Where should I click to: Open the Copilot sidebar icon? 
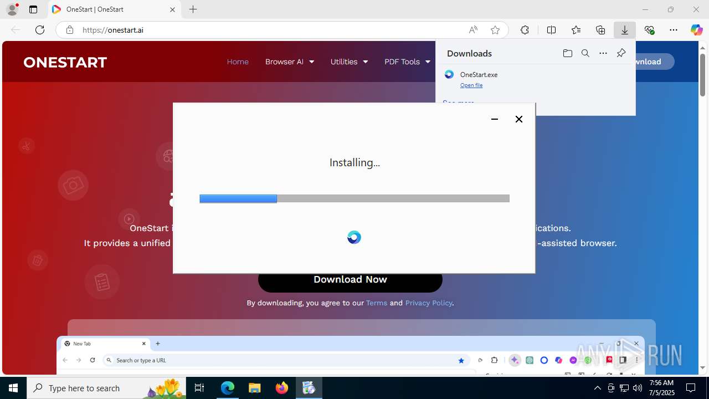point(696,30)
